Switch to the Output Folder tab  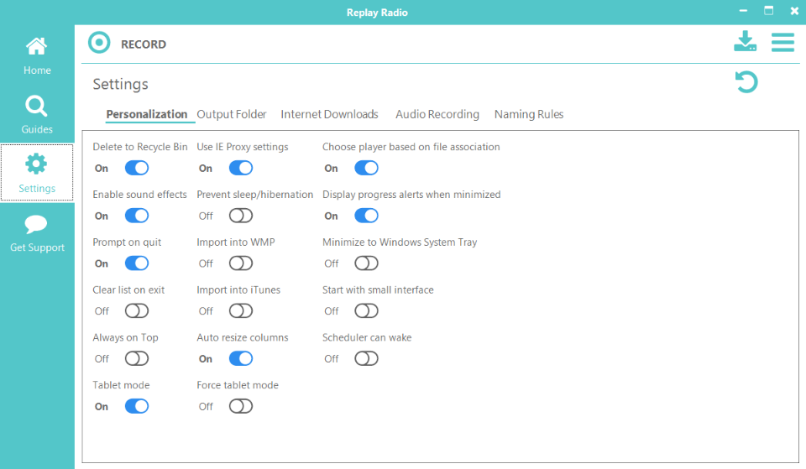232,114
